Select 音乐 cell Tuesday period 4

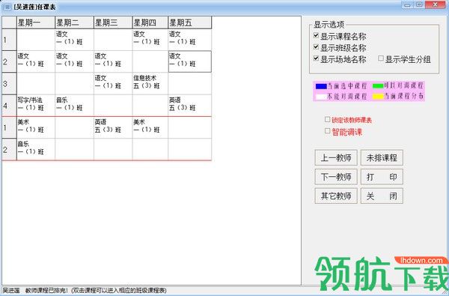74,106
